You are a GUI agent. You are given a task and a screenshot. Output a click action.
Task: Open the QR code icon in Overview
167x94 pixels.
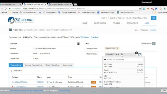78,44
